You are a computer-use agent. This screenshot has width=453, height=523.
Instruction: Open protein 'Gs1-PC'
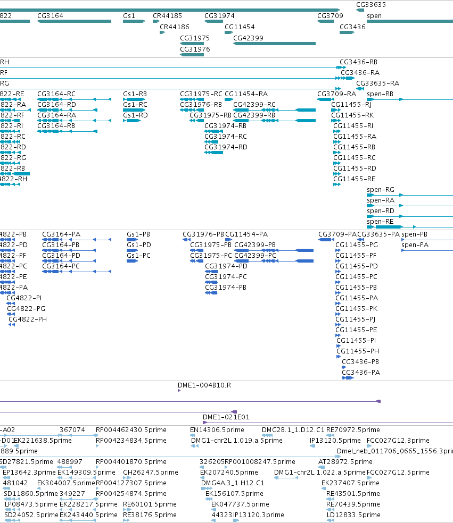click(x=138, y=256)
